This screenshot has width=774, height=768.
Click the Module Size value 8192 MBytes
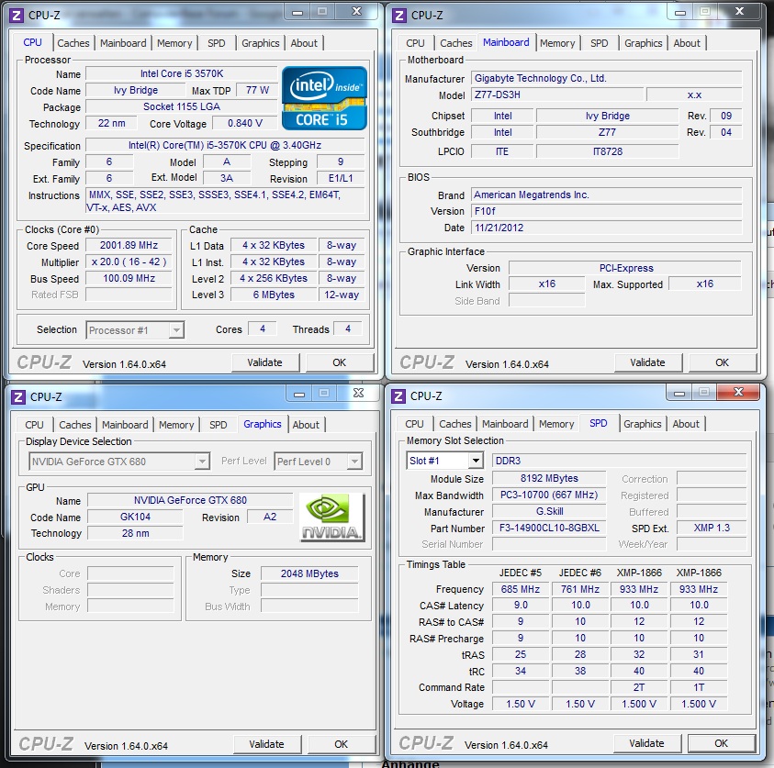[x=549, y=478]
